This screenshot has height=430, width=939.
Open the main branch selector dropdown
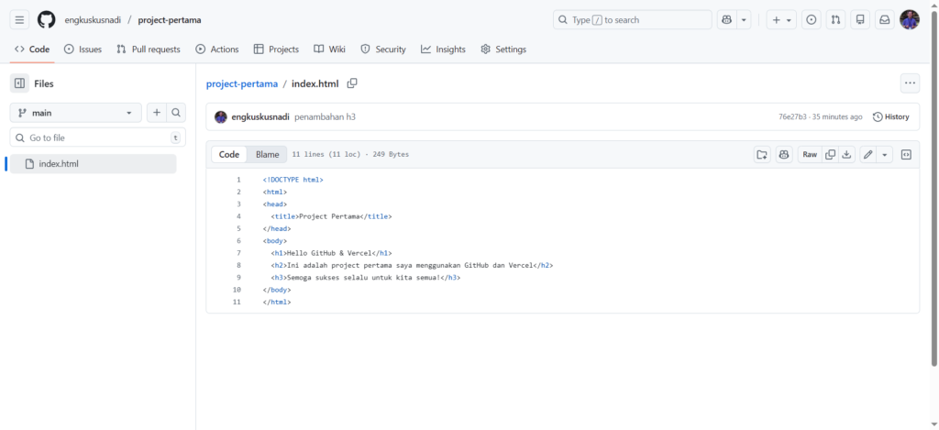(x=75, y=113)
